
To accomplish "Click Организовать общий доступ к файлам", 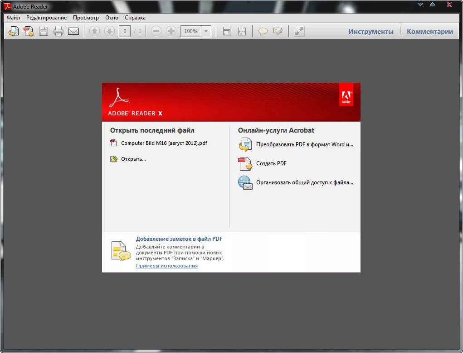I will point(304,182).
